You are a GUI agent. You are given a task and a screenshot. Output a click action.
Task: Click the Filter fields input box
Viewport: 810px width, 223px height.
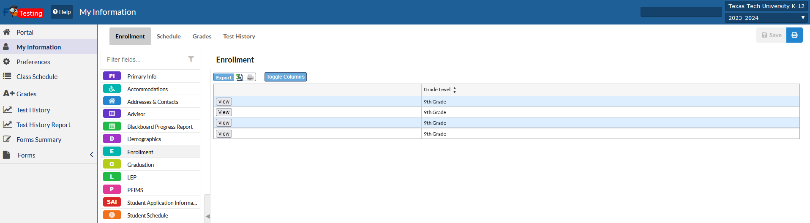(144, 60)
